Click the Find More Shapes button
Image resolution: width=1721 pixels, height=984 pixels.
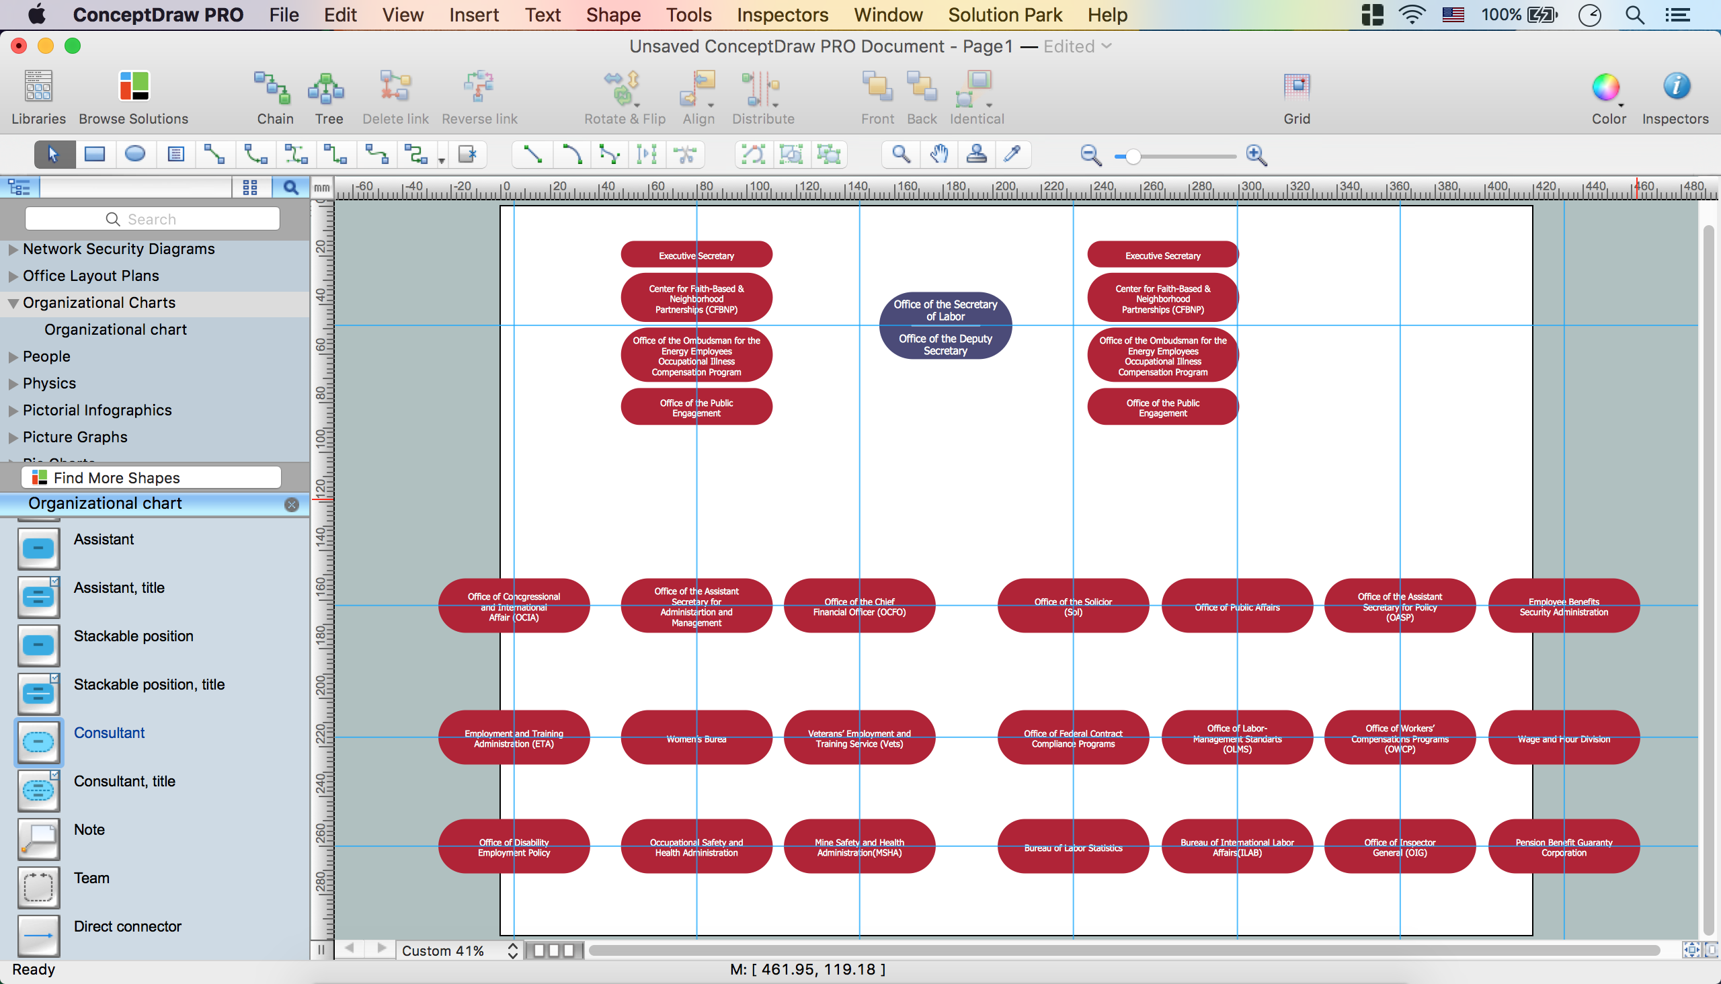pos(151,478)
